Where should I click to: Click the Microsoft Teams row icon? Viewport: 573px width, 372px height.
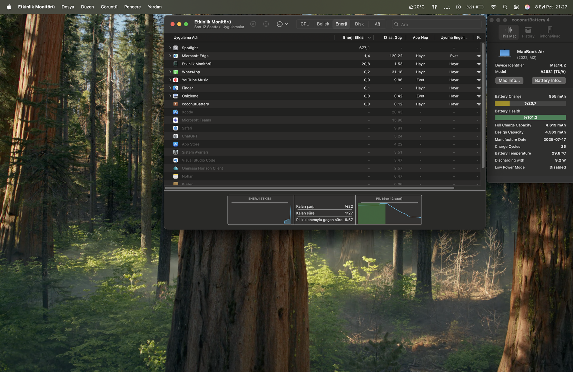point(176,120)
